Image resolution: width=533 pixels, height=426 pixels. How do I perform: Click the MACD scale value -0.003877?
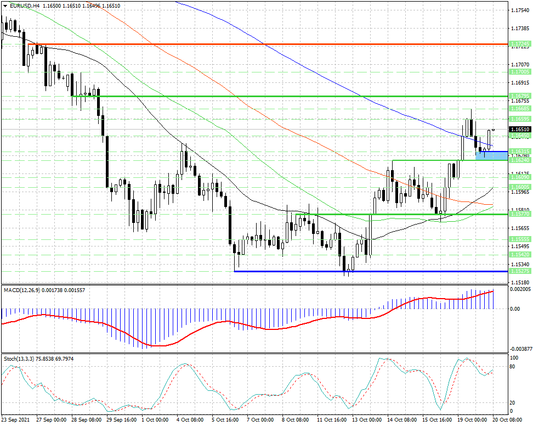coord(520,349)
